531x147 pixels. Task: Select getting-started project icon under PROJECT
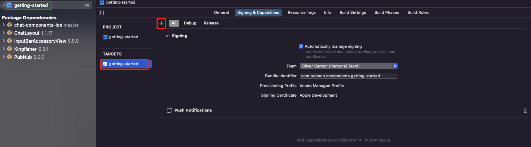point(105,37)
